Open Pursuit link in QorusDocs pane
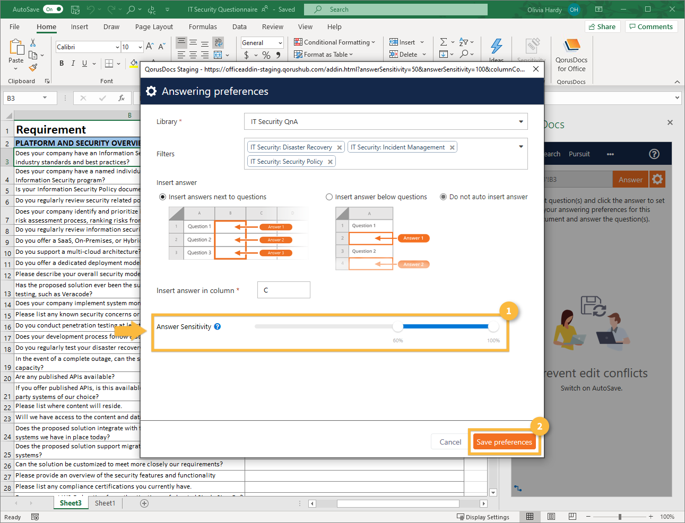The width and height of the screenshot is (685, 523). (579, 154)
